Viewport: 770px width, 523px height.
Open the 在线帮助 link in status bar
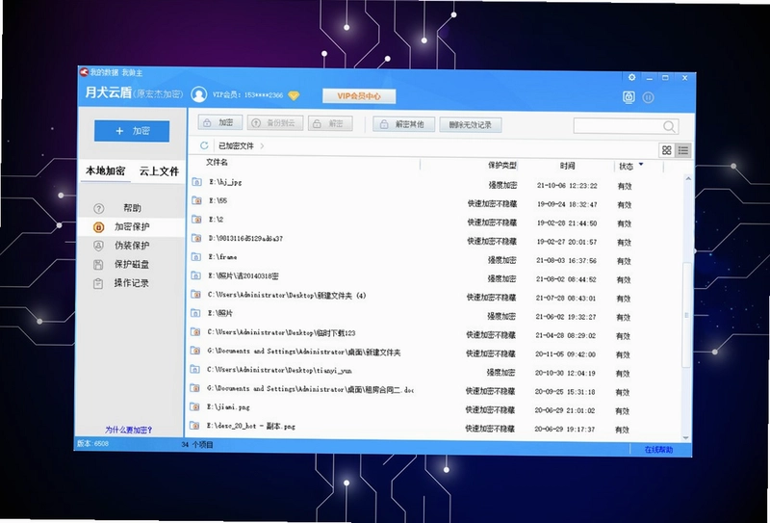pyautogui.click(x=658, y=449)
